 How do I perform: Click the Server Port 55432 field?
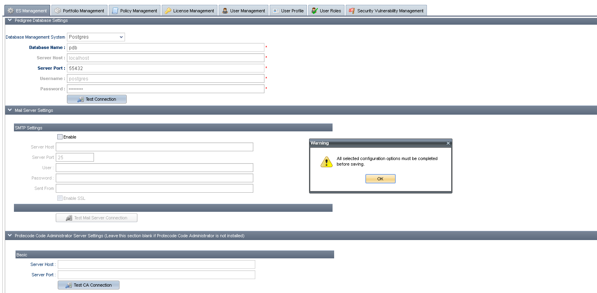pyautogui.click(x=166, y=68)
